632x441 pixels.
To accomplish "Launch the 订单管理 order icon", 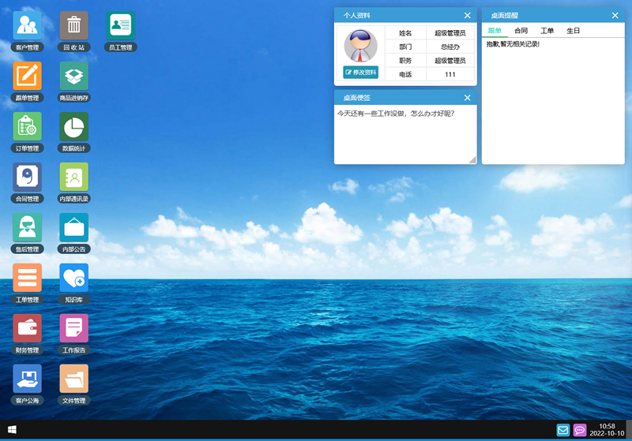I will 27,126.
